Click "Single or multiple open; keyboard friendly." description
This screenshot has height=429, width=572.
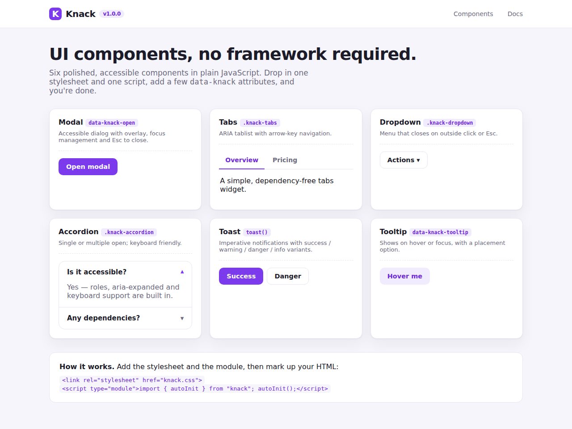(120, 243)
